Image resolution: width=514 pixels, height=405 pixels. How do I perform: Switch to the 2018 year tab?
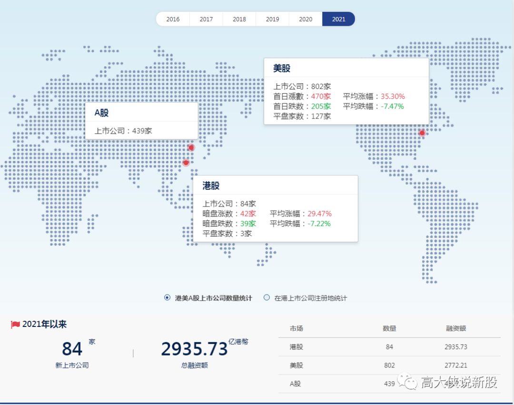[x=239, y=19]
